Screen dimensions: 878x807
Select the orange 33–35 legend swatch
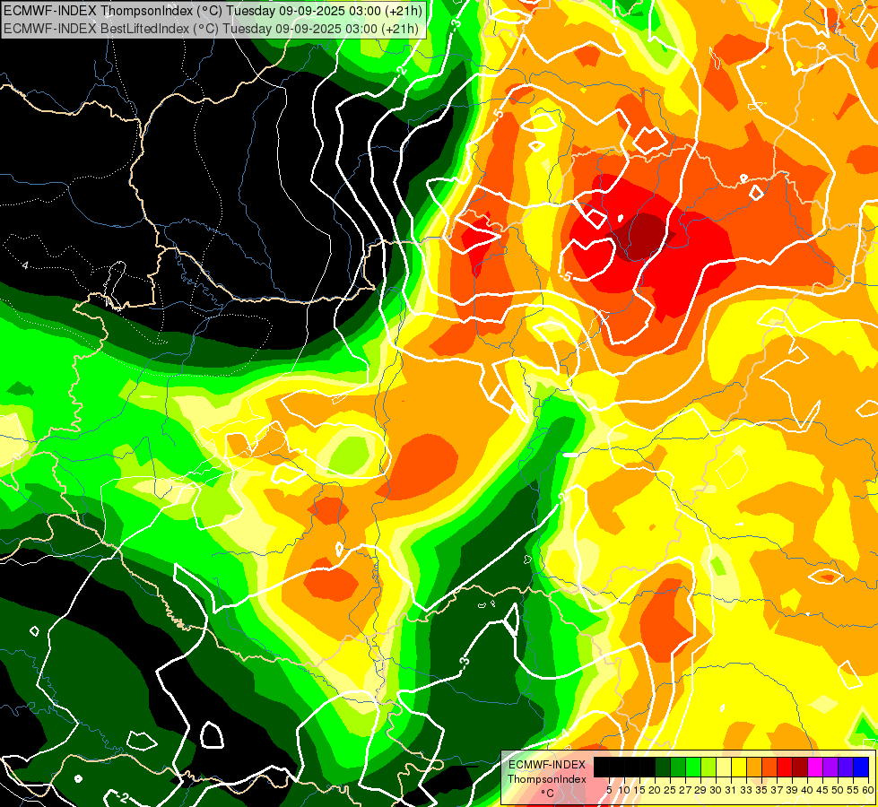[754, 767]
